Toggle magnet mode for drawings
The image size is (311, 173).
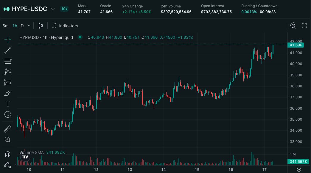[8, 154]
